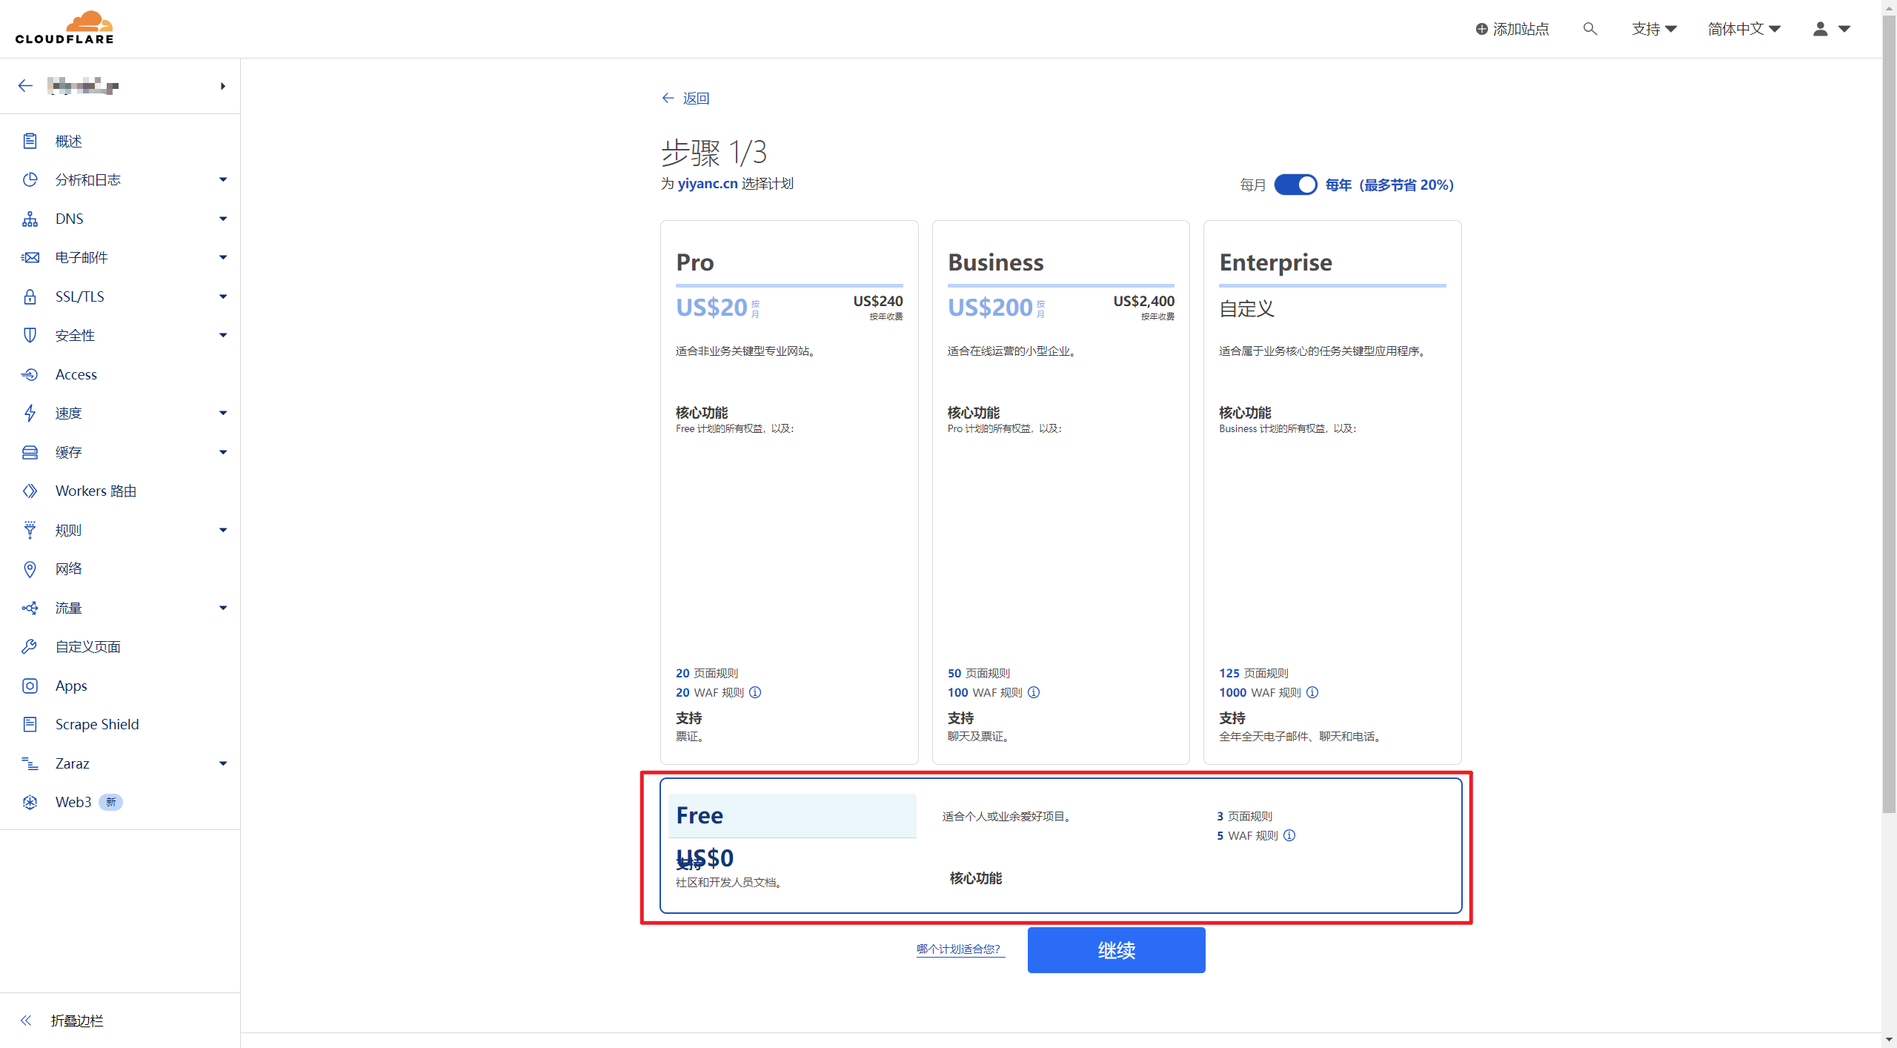Expand the 流量 submenu arrow
This screenshot has height=1048, width=1897.
[x=223, y=608]
